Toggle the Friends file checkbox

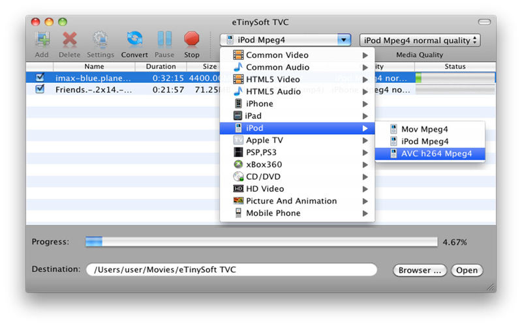[x=40, y=89]
